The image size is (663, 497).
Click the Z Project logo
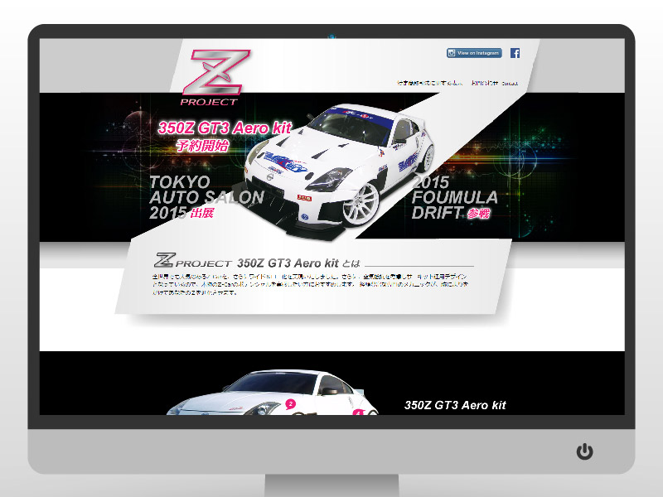tap(215, 78)
